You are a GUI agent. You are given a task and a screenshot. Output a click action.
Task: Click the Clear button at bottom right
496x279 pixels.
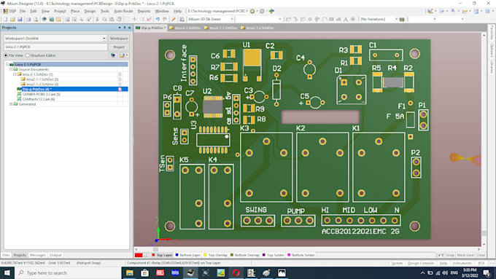481,255
